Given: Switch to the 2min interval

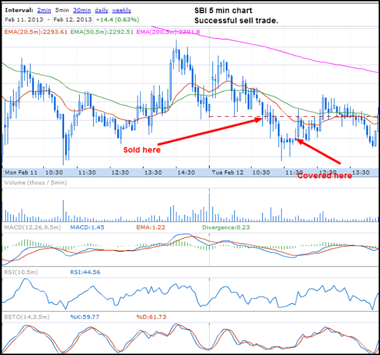Looking at the screenshot, I should pos(44,10).
